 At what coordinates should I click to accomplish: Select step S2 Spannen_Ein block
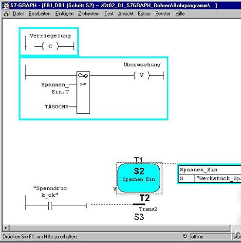pos(139,178)
